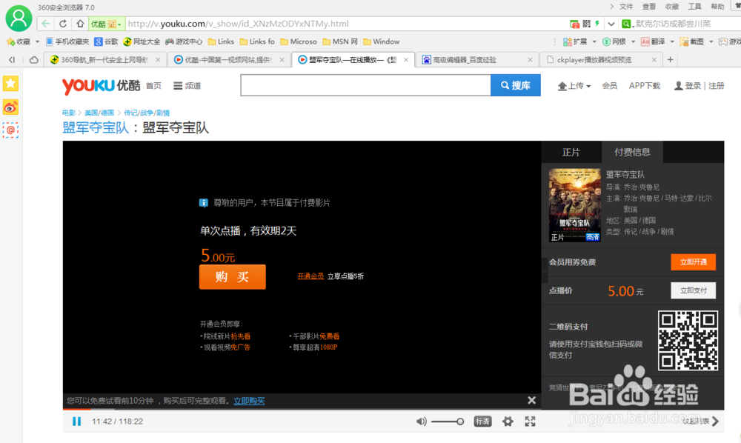Viewport: 741px width, 443px height.
Task: Click the 开通会员 link in player
Action: point(310,276)
